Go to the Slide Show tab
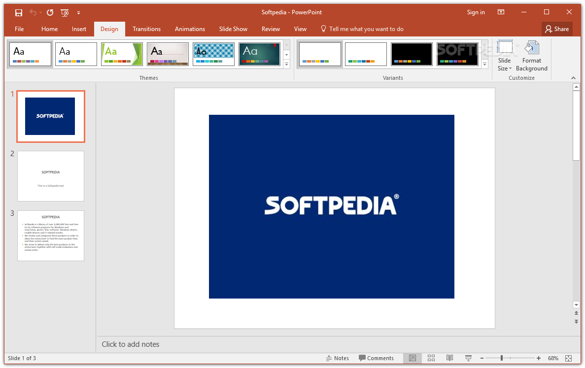Image resolution: width=585 pixels, height=368 pixels. (x=233, y=29)
